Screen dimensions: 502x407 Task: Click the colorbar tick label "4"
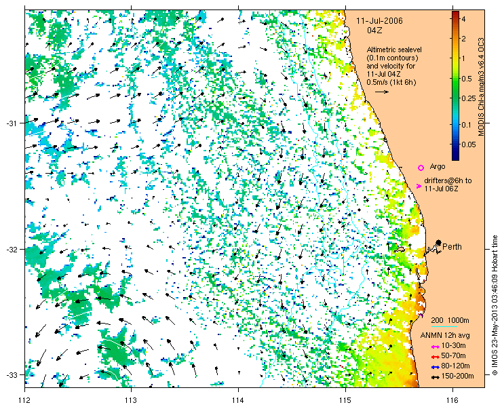tap(463, 19)
